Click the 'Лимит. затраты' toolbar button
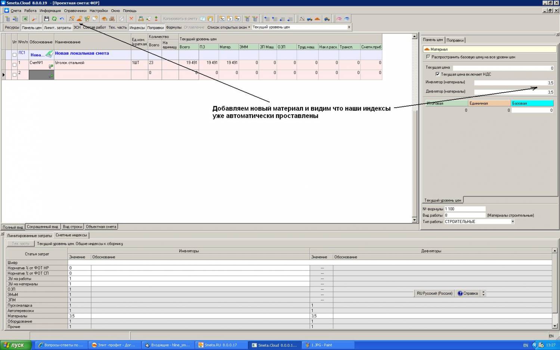The image size is (560, 350). coord(57,28)
